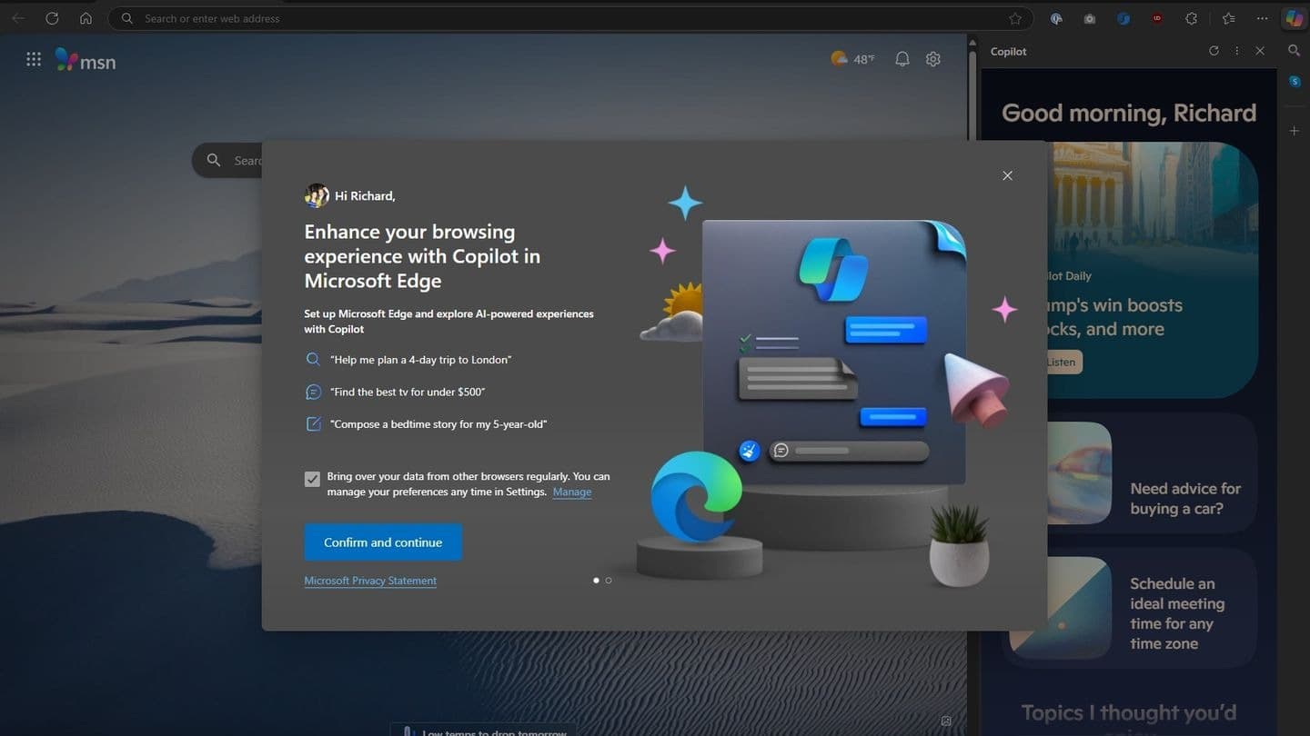This screenshot has width=1310, height=736.
Task: Open MSN notifications bell
Action: tap(902, 59)
